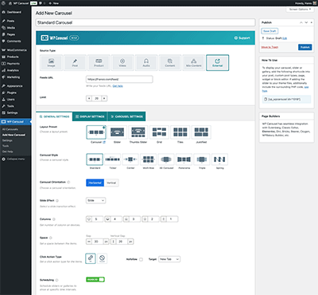Click the Carousel Orientation help icon
The image size is (318, 295).
[x=68, y=182]
